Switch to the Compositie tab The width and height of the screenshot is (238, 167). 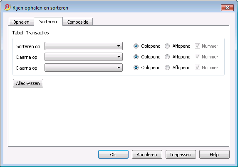pyautogui.click(x=77, y=22)
